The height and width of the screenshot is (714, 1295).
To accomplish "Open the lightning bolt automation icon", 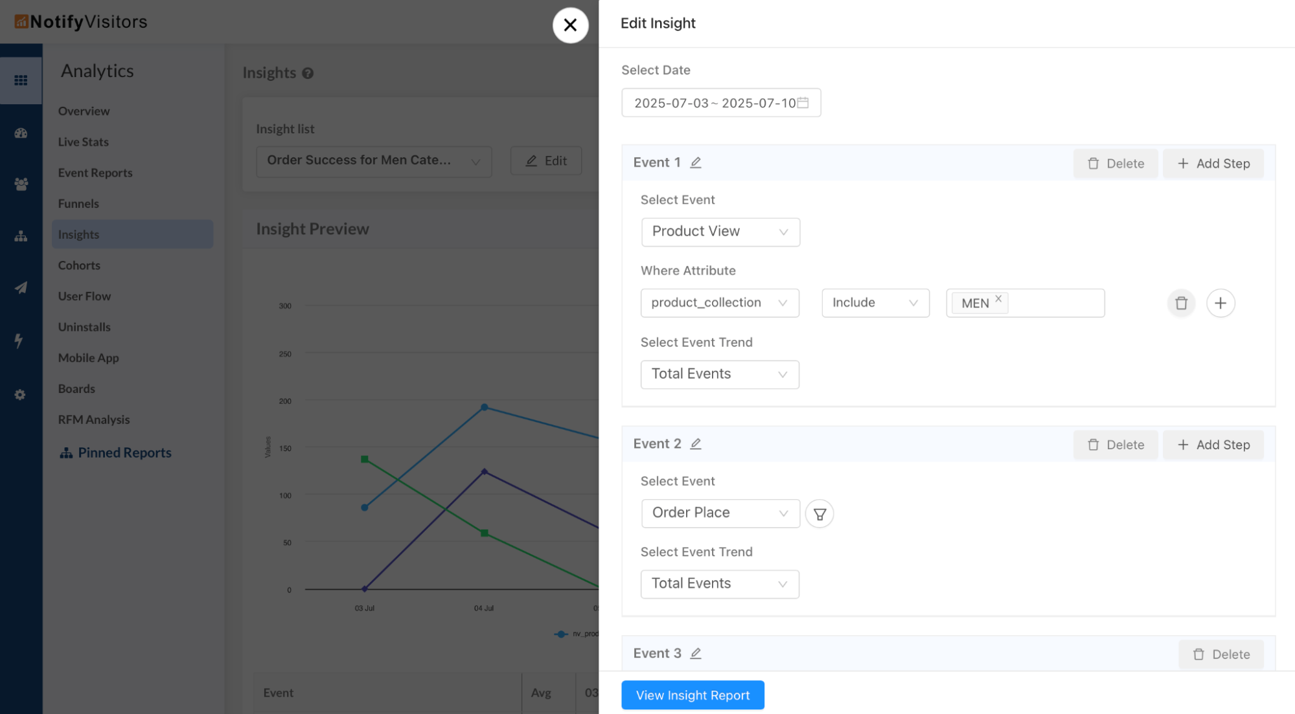I will tap(19, 340).
